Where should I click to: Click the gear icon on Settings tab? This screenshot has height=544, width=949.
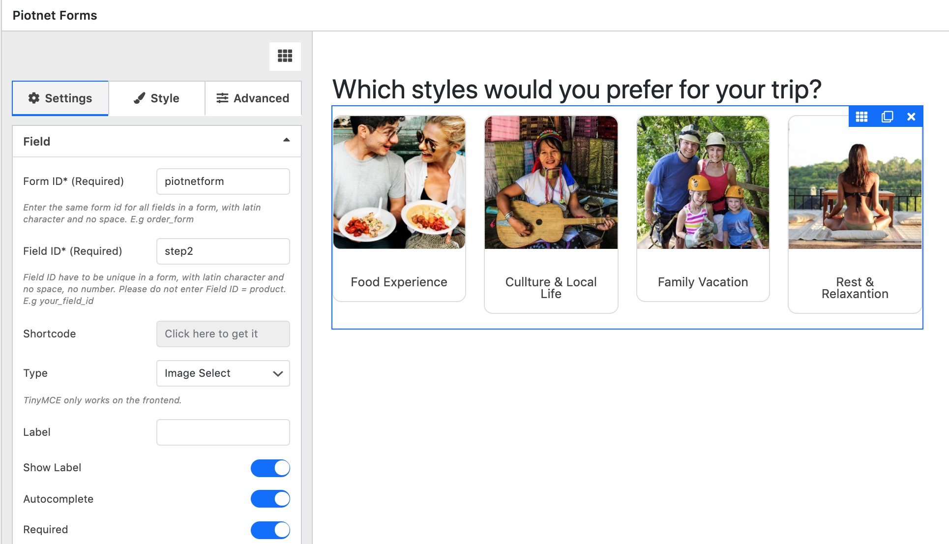34,98
